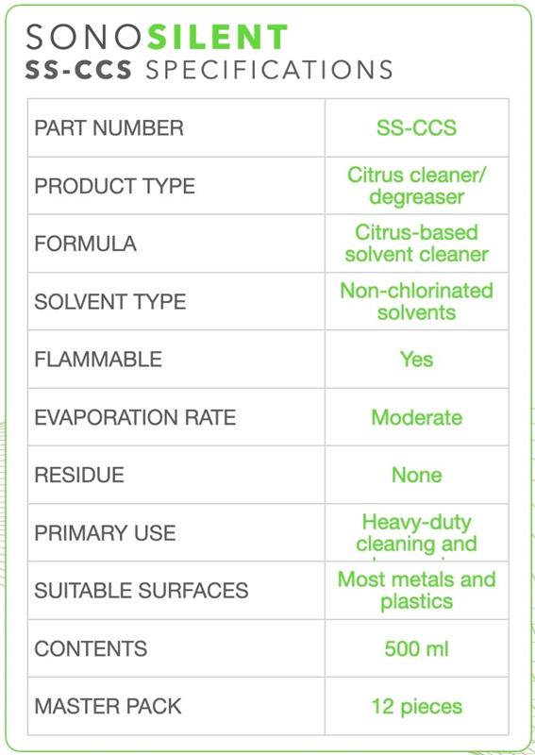The height and width of the screenshot is (755, 535).
Task: Click the 12 pieces master pack value
Action: click(416, 706)
